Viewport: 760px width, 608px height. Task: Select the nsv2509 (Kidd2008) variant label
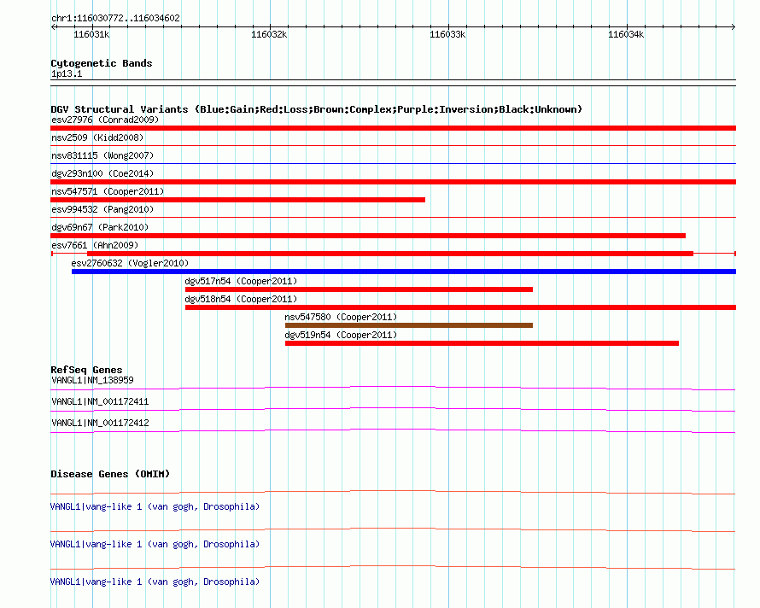[x=97, y=137]
